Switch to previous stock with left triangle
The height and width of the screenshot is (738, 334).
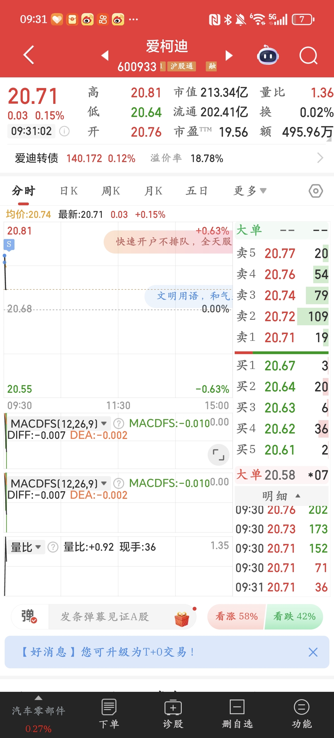click(105, 55)
